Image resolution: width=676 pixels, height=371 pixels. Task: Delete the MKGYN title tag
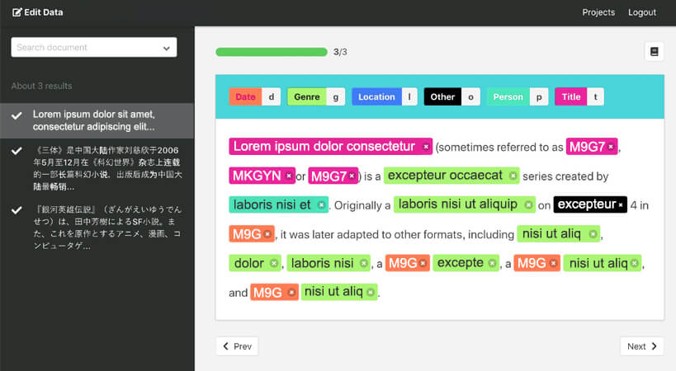289,176
